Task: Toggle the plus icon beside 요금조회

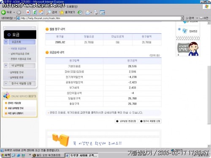Action: (6, 42)
